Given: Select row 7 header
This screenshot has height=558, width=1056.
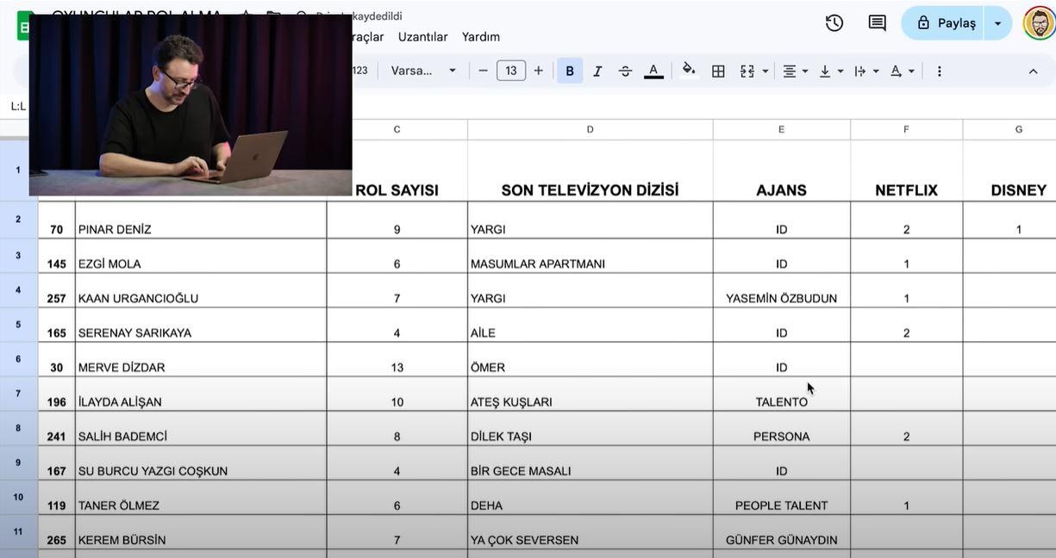Looking at the screenshot, I should coord(18,394).
